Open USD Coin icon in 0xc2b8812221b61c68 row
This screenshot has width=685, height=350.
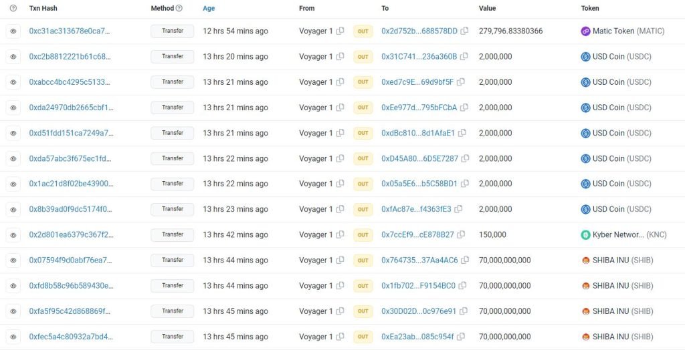click(585, 57)
